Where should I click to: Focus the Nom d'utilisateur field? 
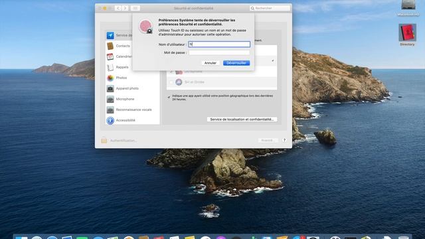[x=219, y=44]
